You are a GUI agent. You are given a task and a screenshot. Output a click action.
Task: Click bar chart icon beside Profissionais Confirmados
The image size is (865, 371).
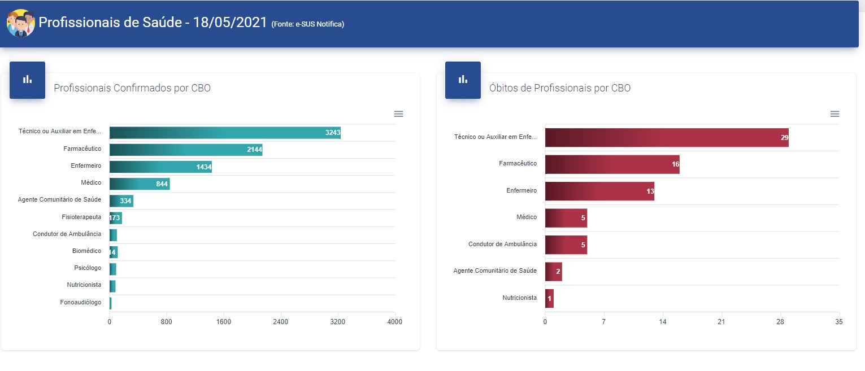point(27,80)
